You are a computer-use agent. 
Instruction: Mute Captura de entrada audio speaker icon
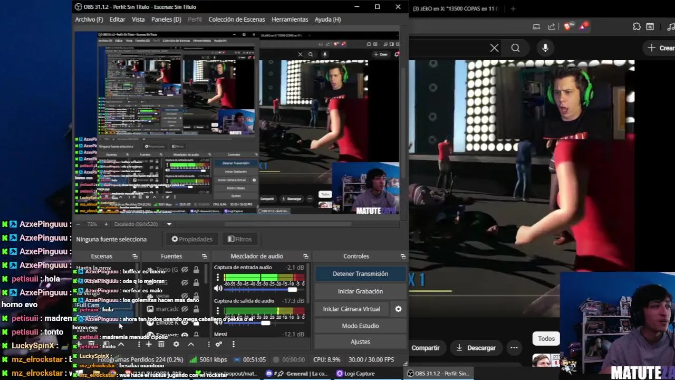tap(218, 289)
